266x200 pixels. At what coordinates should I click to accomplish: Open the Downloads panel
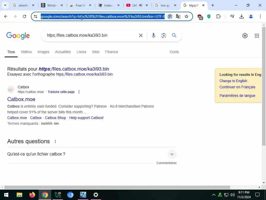(x=242, y=16)
